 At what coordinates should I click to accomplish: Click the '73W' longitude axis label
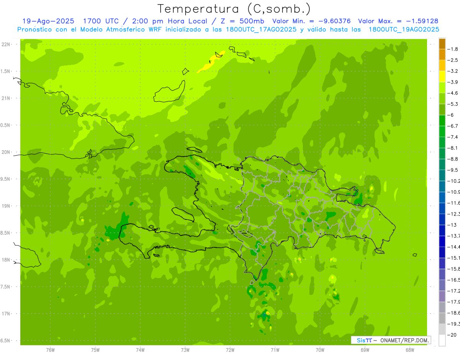(x=185, y=350)
